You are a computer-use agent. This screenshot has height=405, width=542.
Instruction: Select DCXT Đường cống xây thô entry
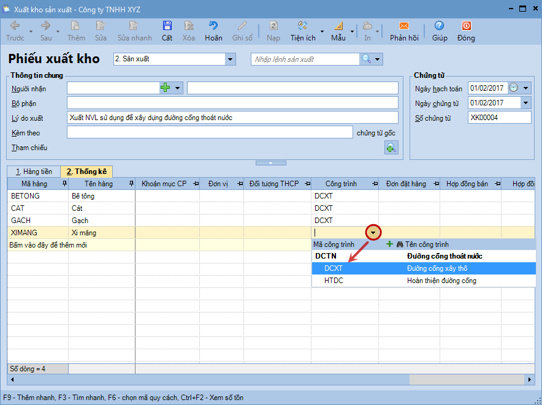pos(423,268)
